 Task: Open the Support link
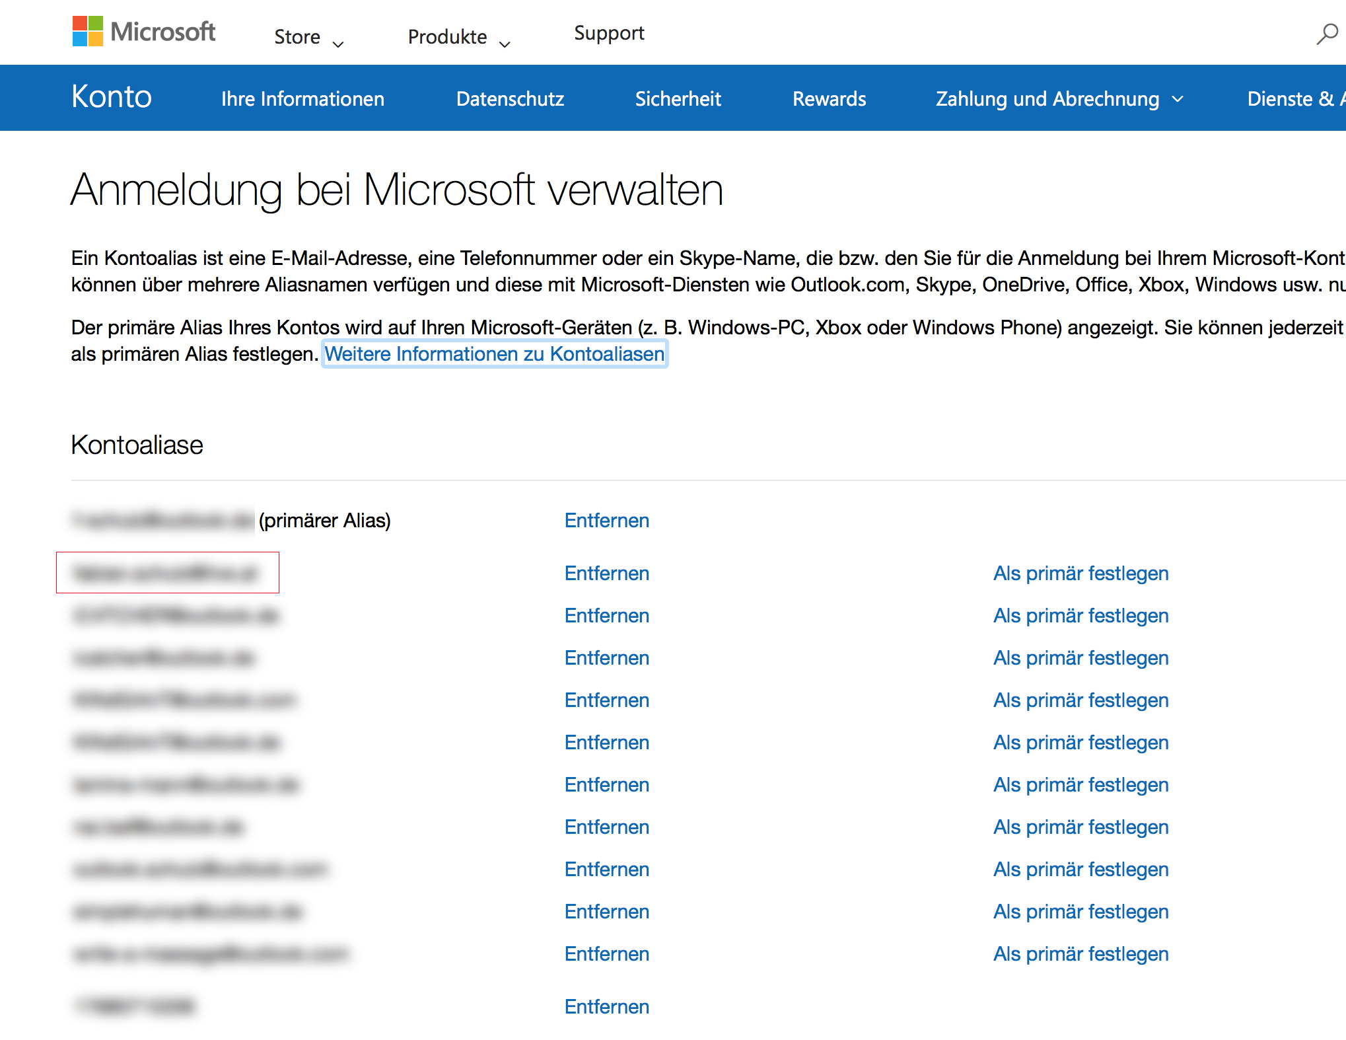(x=609, y=33)
